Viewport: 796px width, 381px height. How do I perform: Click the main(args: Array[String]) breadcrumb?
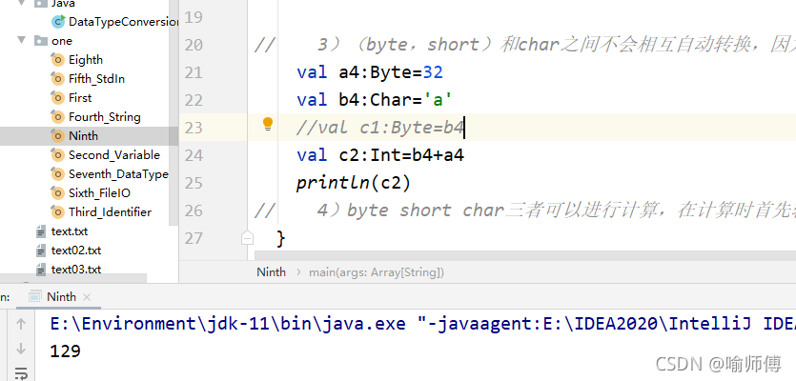(377, 272)
